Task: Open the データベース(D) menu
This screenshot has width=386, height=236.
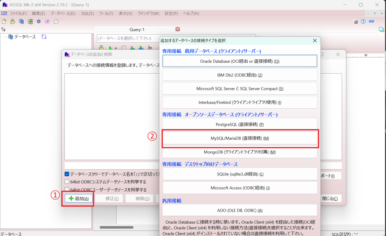Action: coord(63,14)
